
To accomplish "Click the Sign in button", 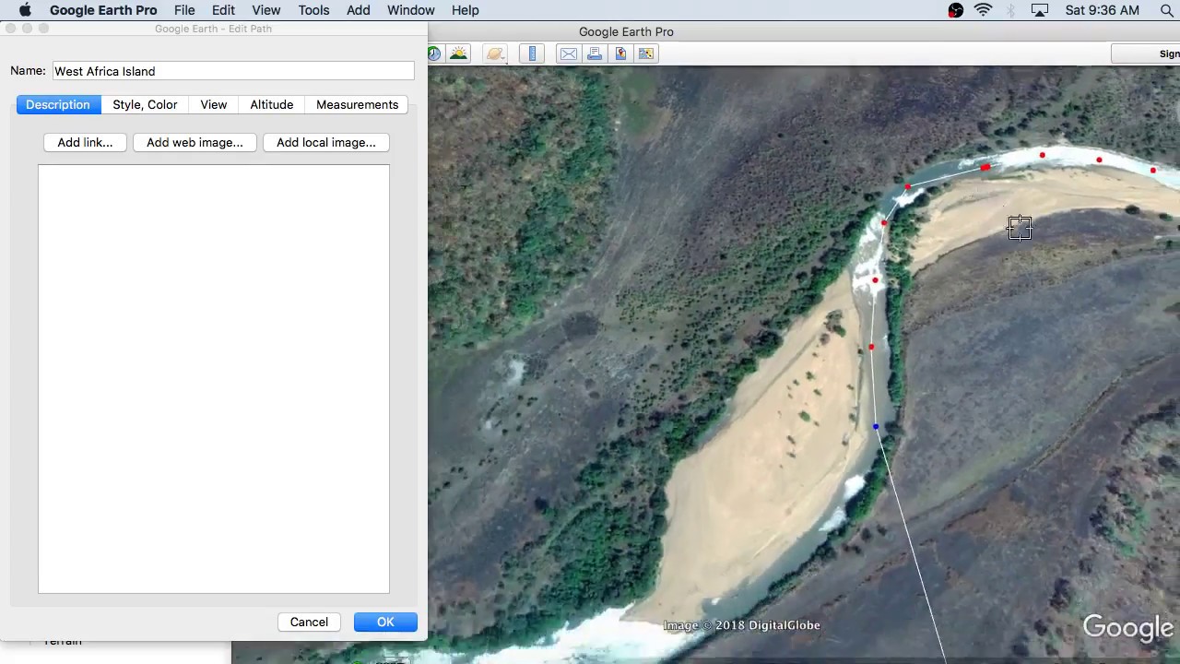I will pyautogui.click(x=1146, y=53).
